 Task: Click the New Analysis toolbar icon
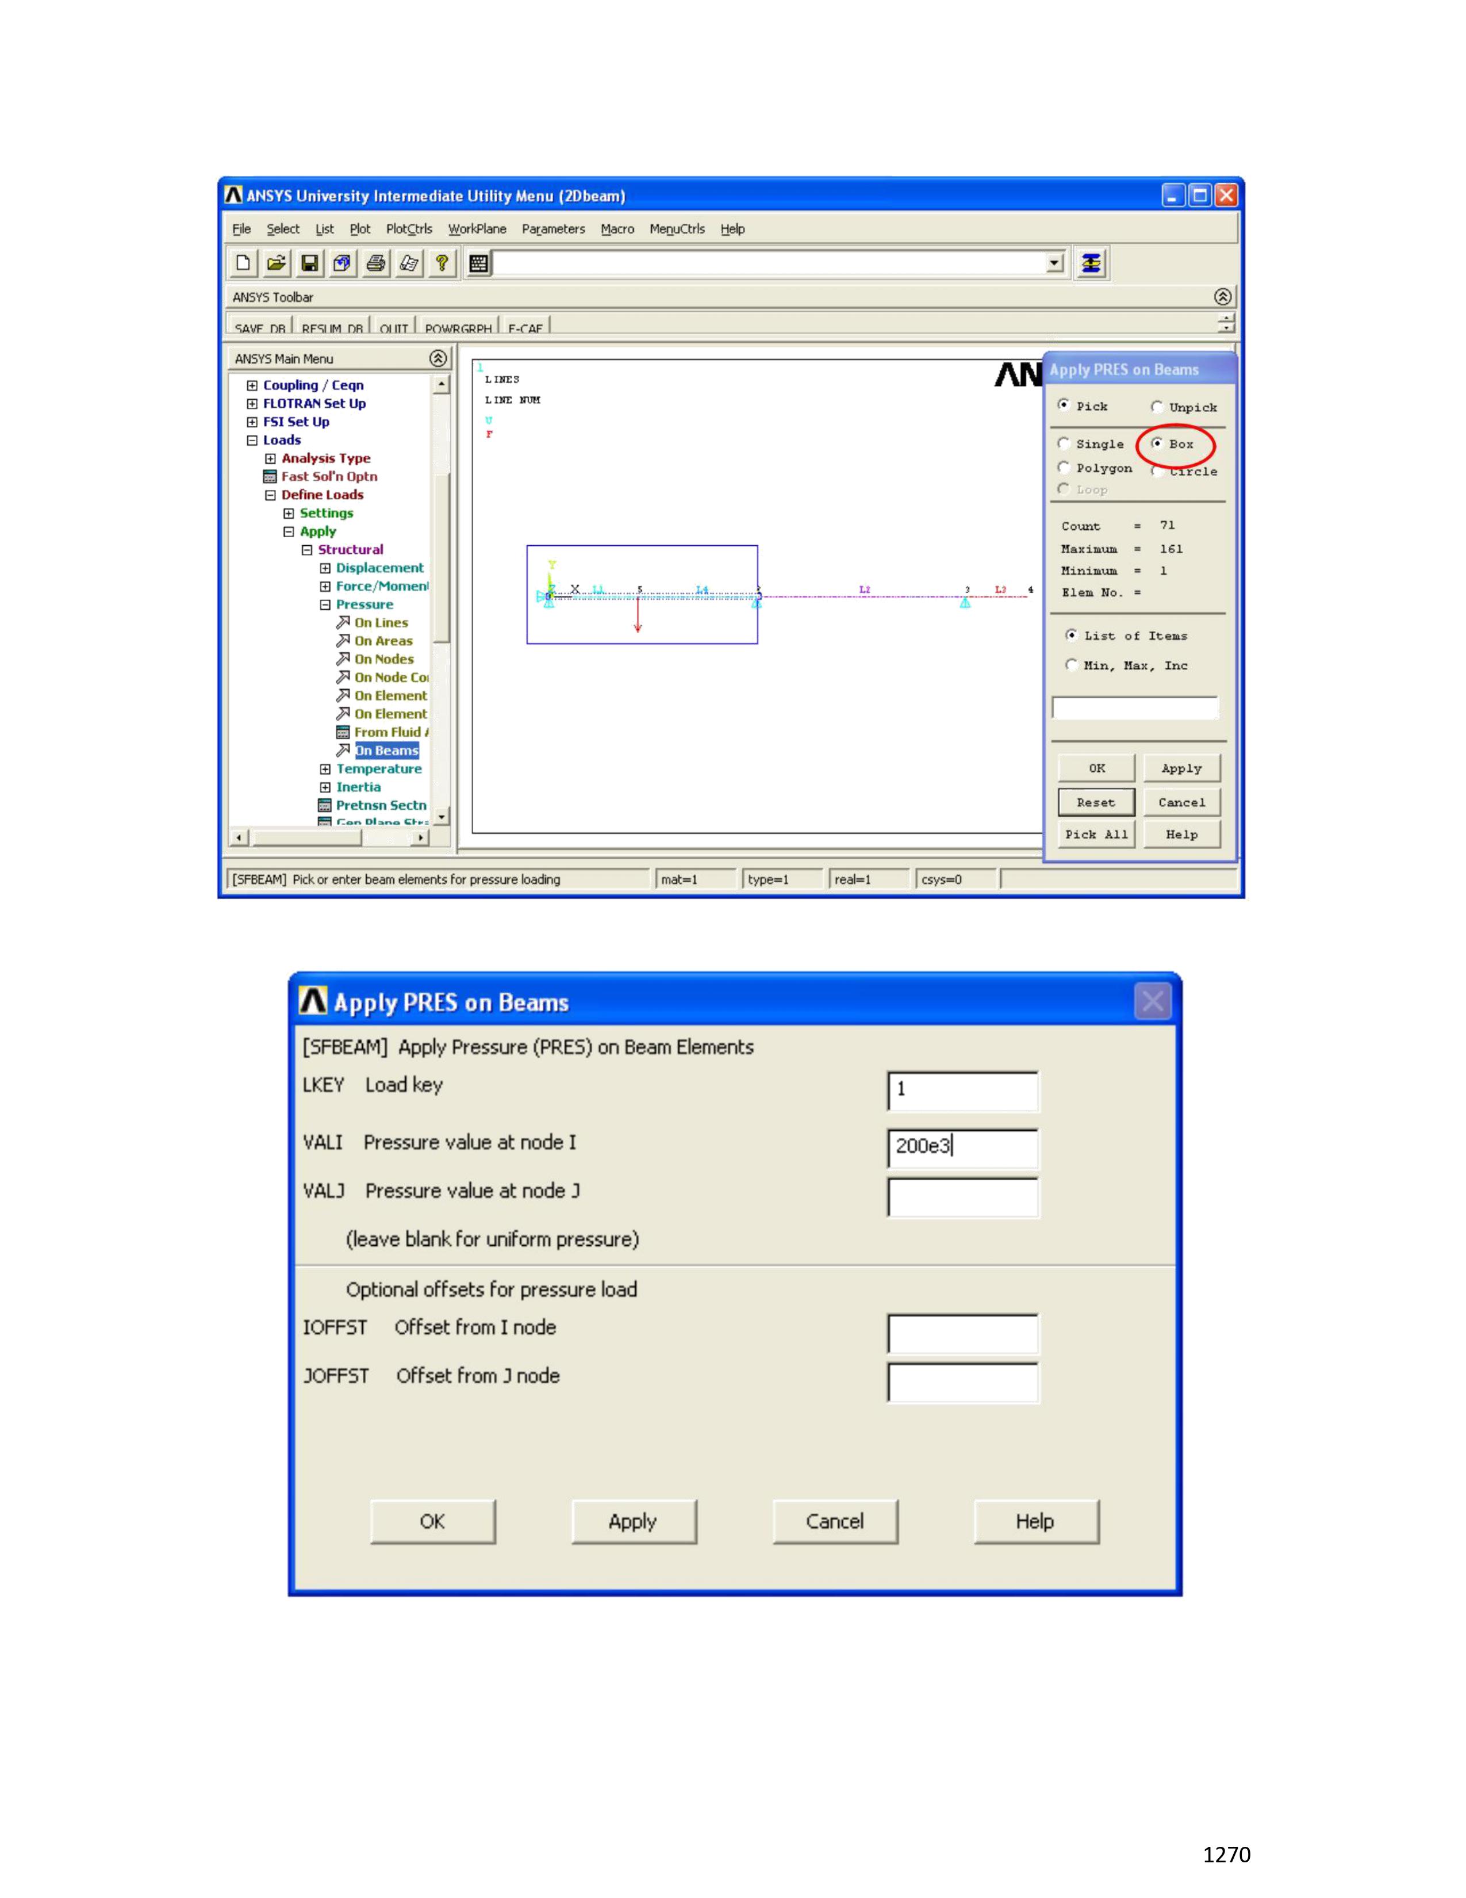[x=243, y=263]
